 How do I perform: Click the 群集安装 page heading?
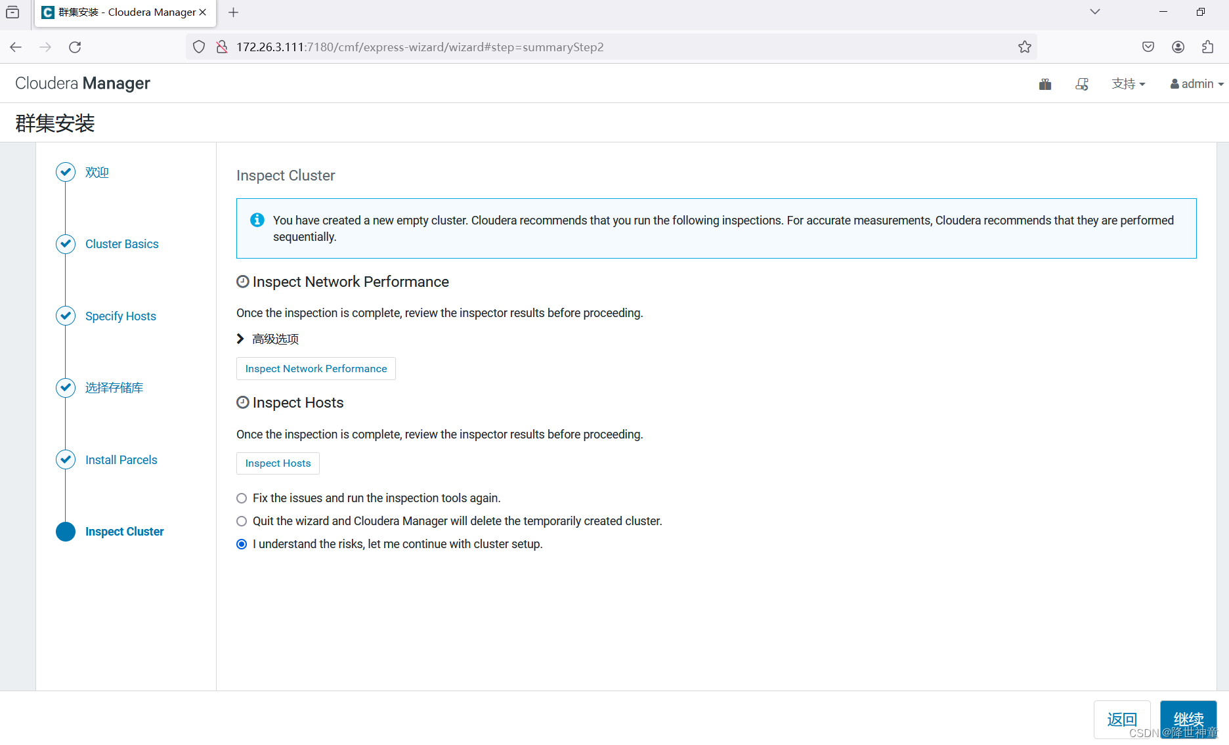(55, 123)
